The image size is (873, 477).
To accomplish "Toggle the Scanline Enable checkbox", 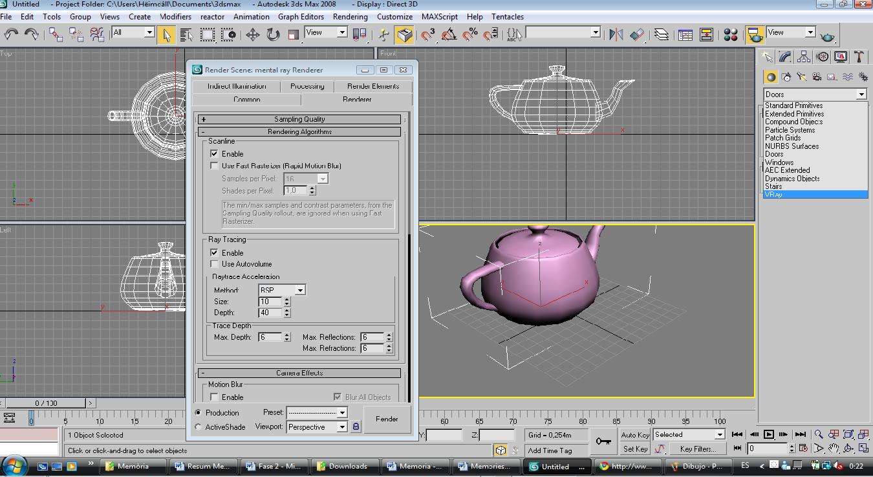I will (x=215, y=154).
